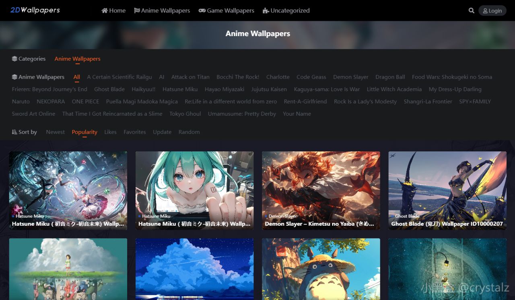Show Haikyuu!! wallpapers
This screenshot has height=300, width=515.
pyautogui.click(x=144, y=89)
